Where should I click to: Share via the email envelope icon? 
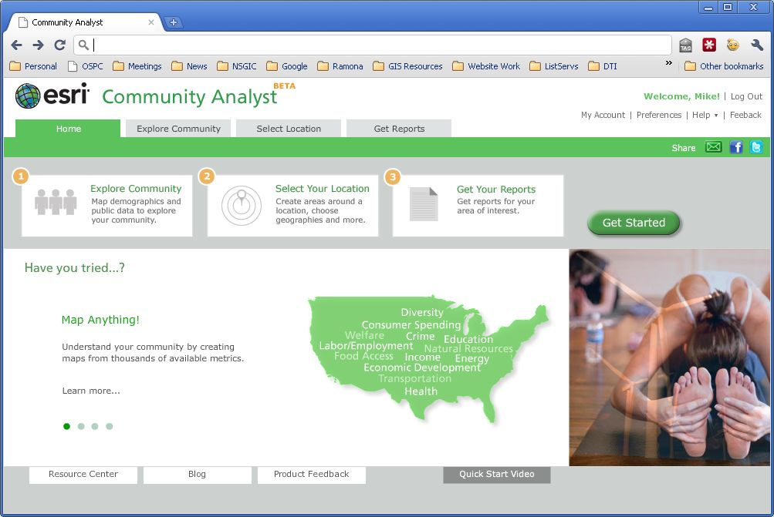pyautogui.click(x=713, y=147)
